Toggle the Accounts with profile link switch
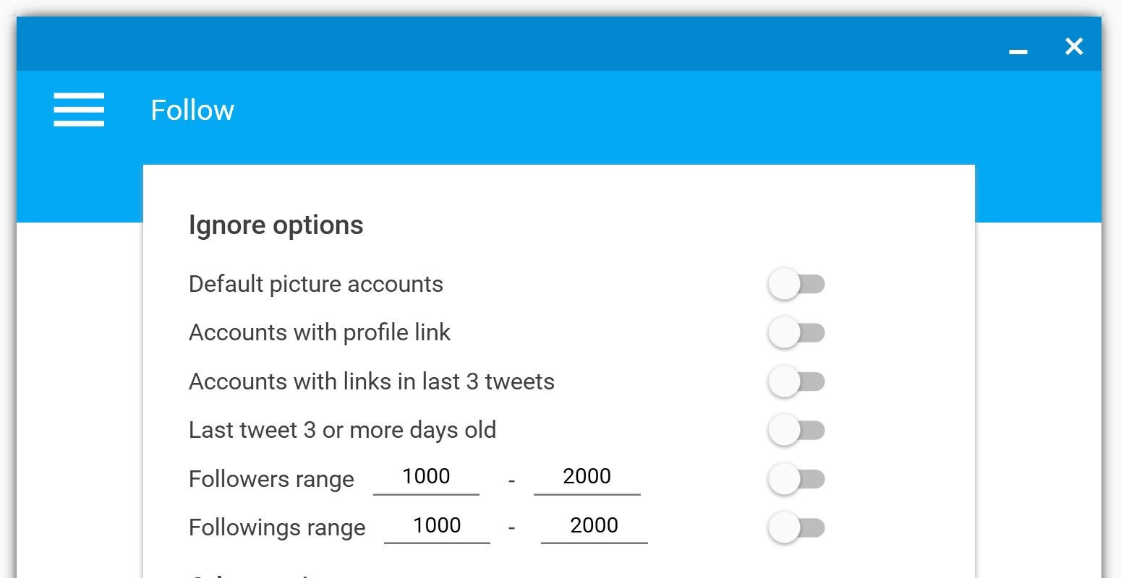The image size is (1121, 578). coord(796,333)
